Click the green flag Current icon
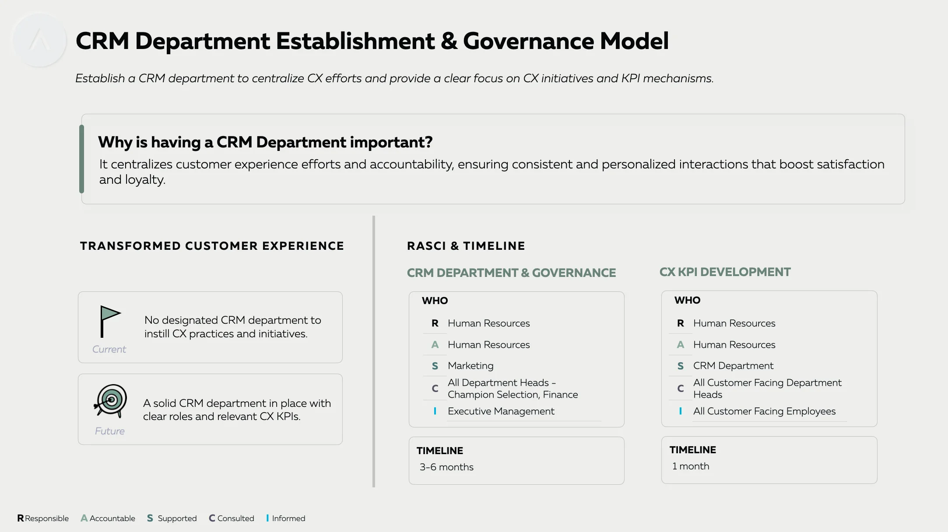948x532 pixels. pos(110,322)
